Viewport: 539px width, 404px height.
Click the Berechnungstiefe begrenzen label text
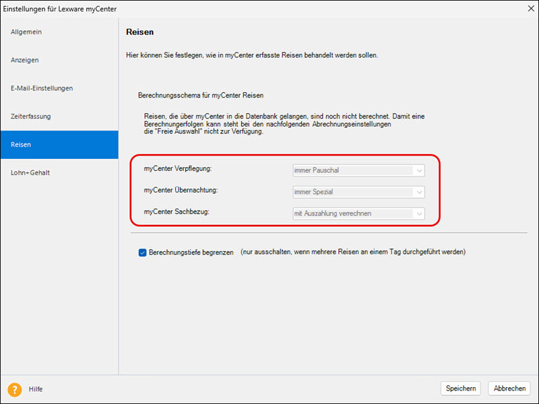click(191, 252)
